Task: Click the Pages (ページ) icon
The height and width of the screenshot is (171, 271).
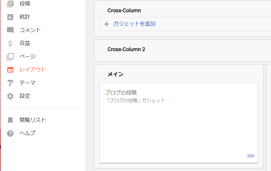Action: pos(10,56)
